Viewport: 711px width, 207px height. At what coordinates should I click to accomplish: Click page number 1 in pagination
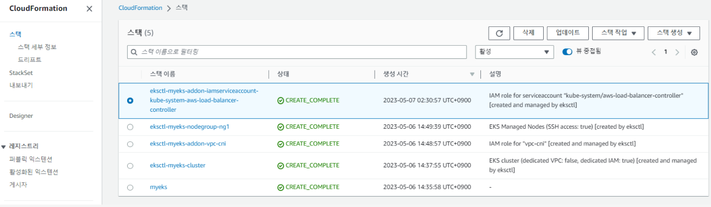(665, 52)
